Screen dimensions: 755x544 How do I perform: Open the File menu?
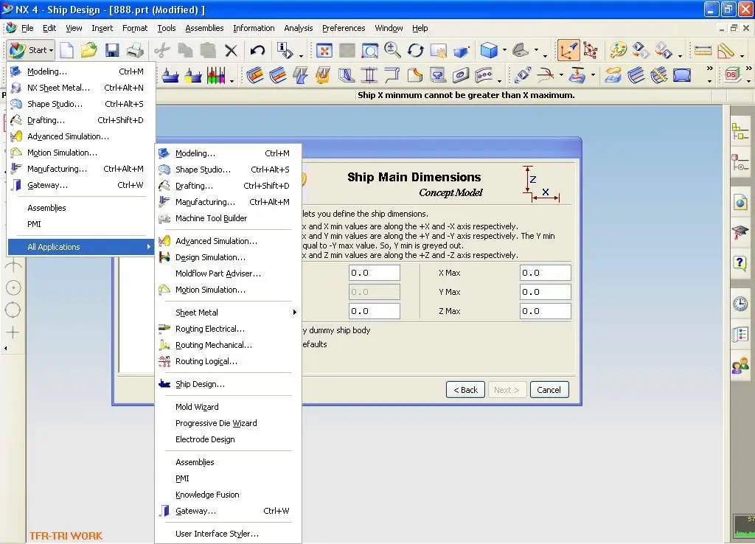pos(27,28)
